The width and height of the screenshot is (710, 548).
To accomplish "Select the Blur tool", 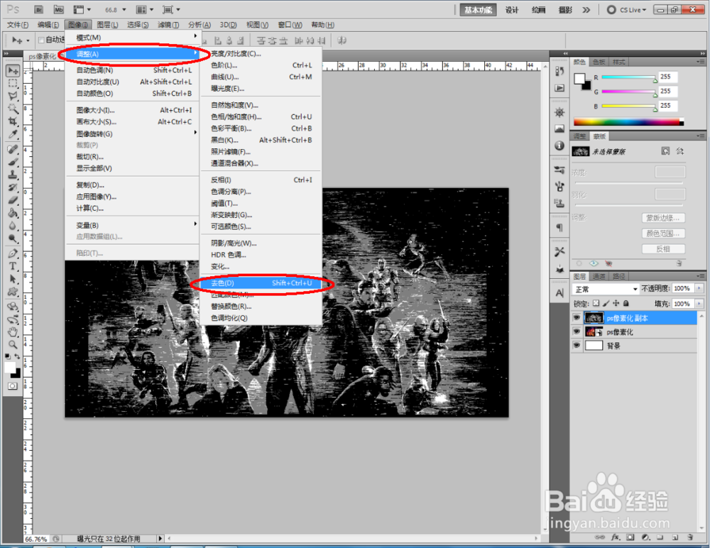I will [13, 226].
